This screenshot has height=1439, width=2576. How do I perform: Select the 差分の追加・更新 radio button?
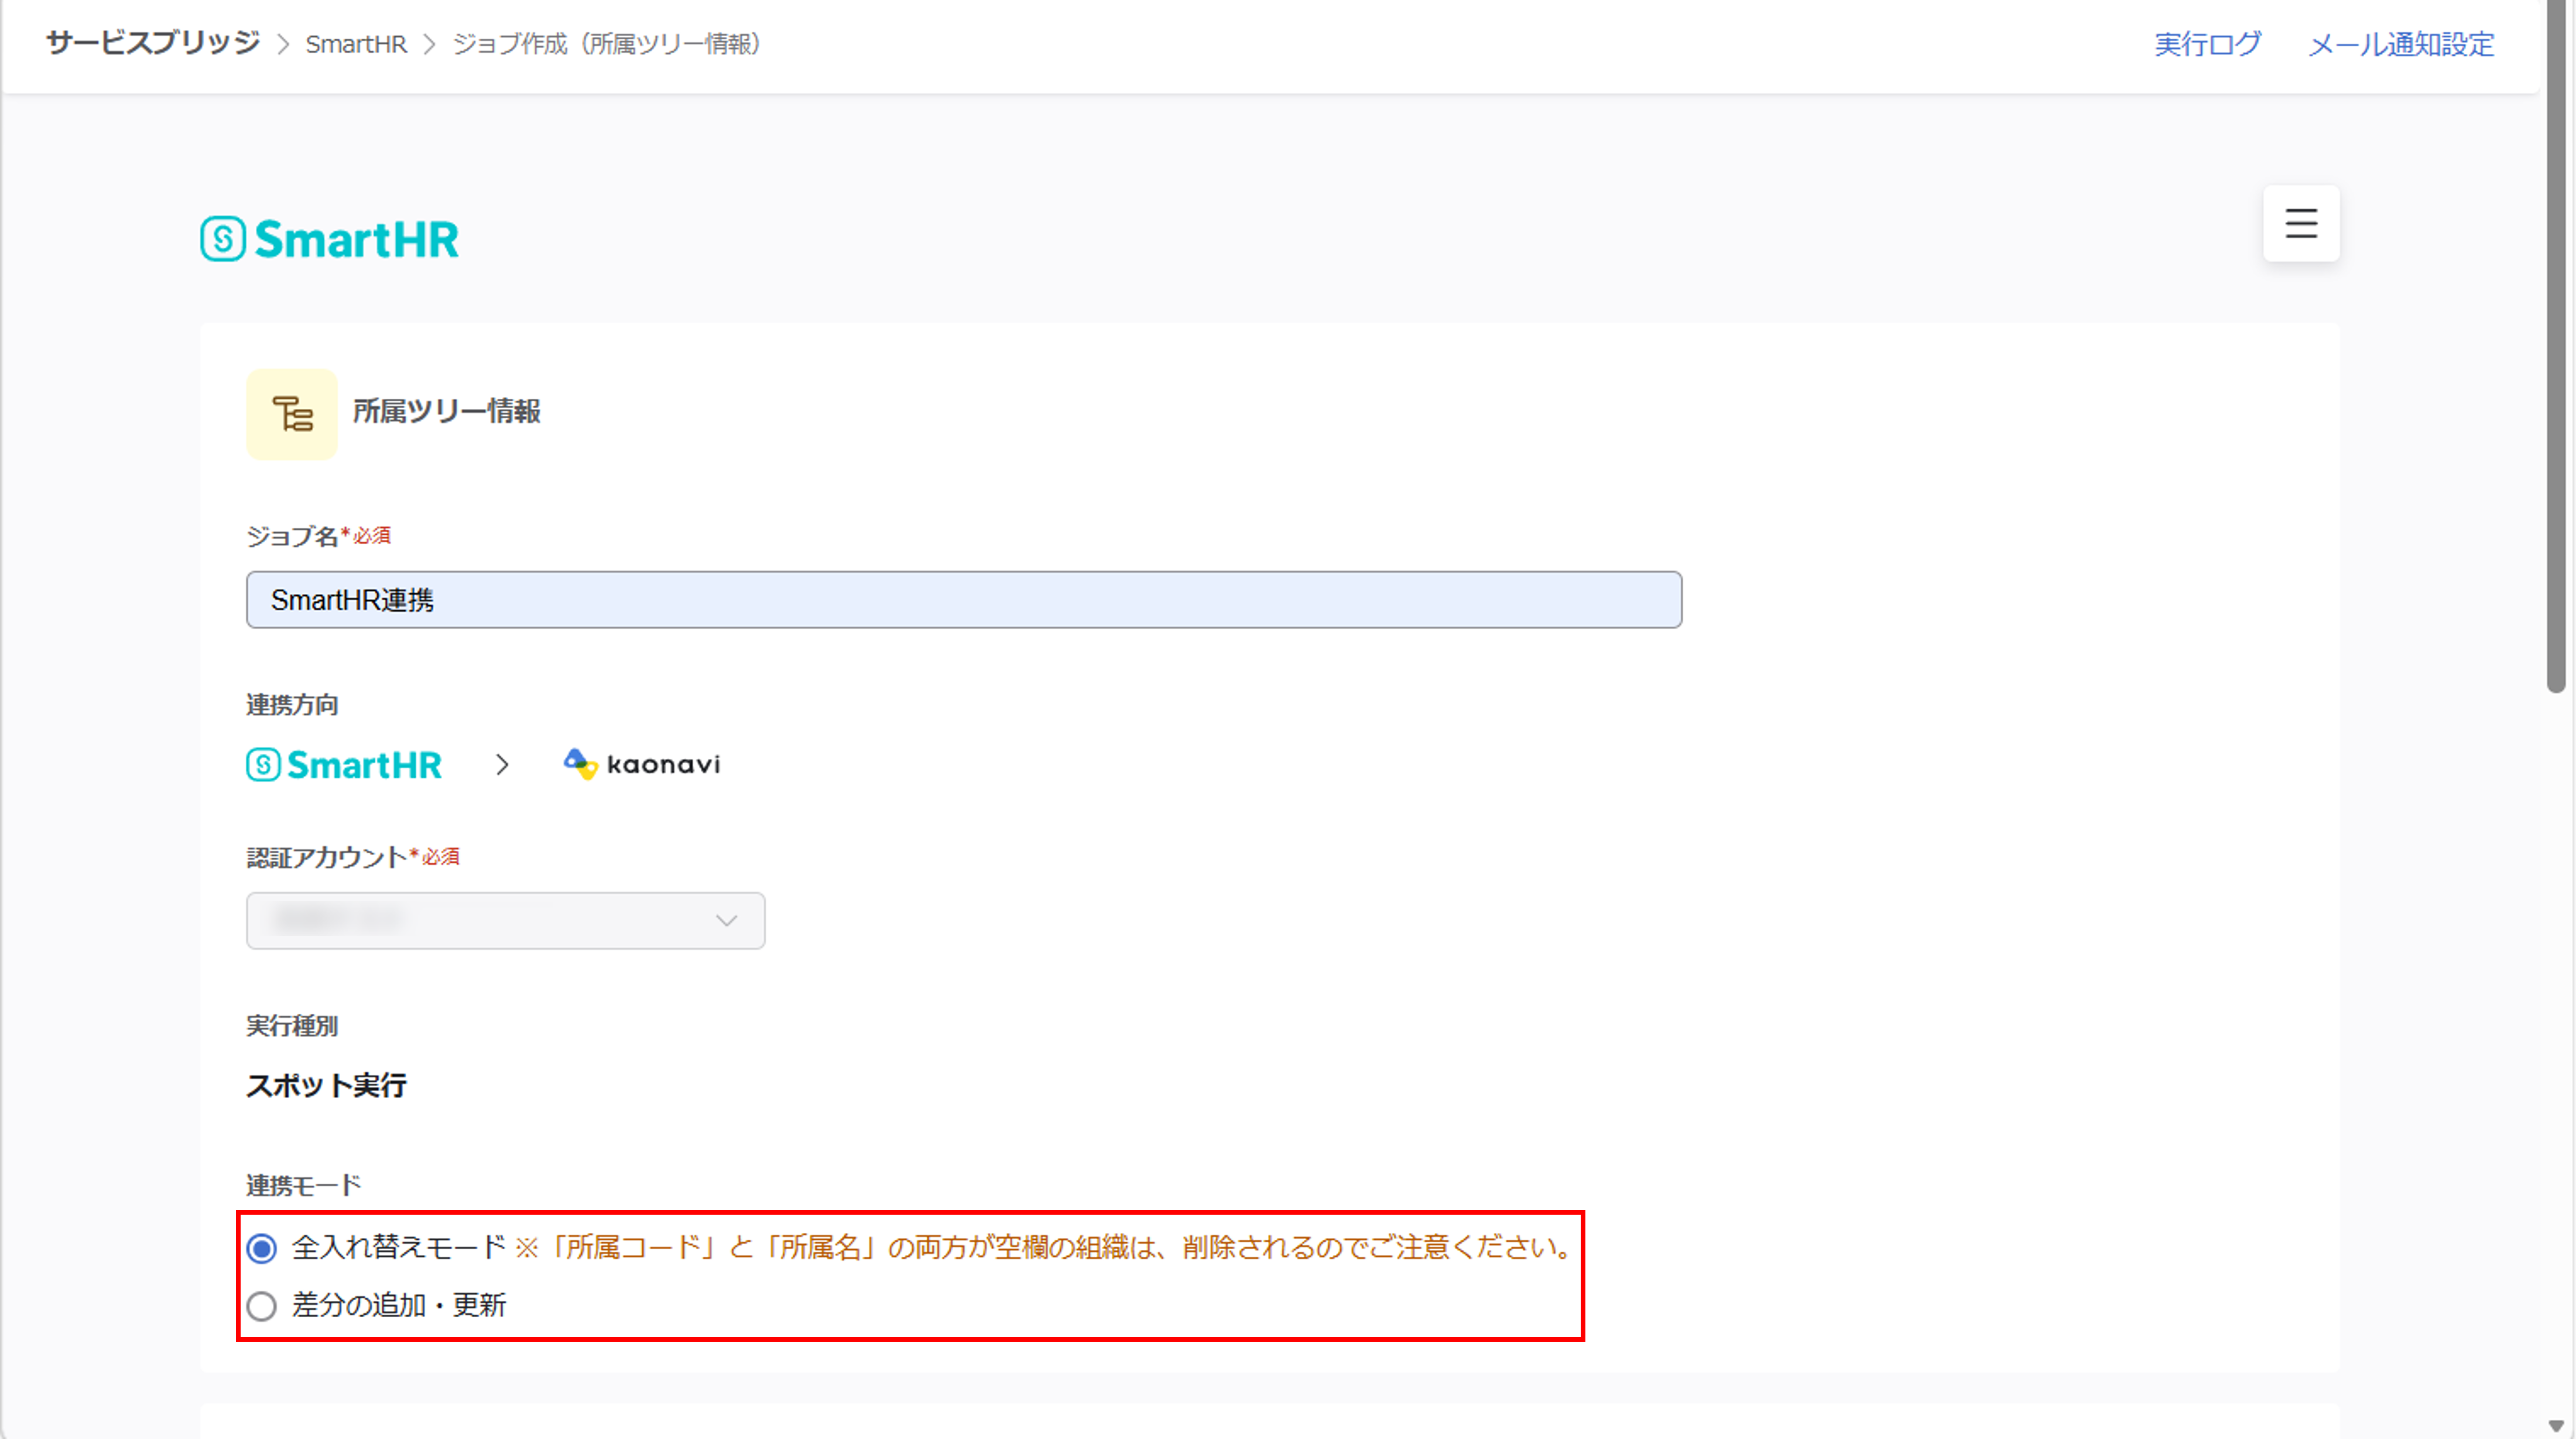(262, 1306)
